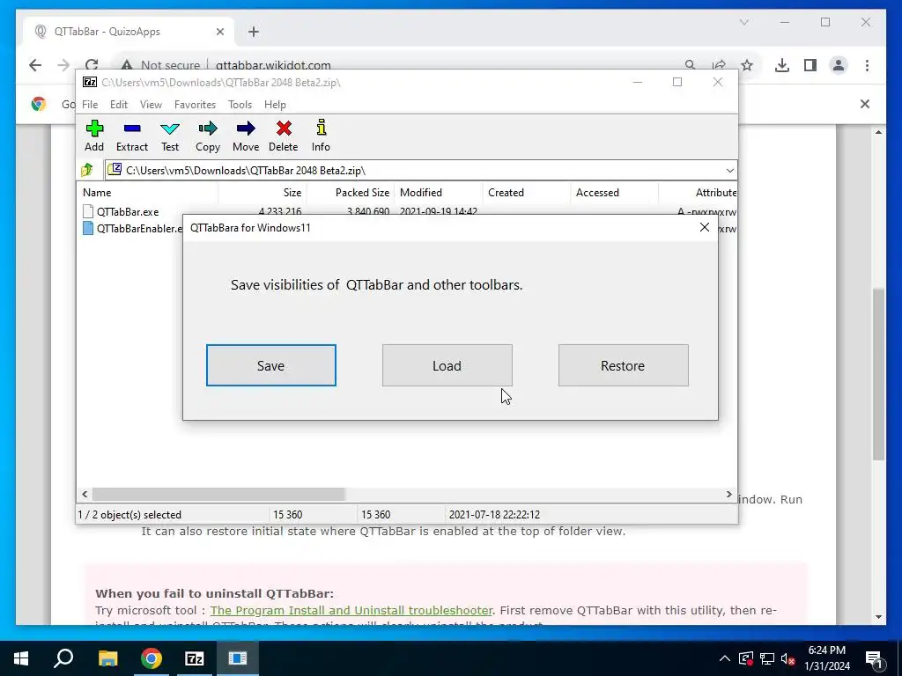This screenshot has width=902, height=676.
Task: Sort by the Packed Size column header
Action: click(351, 193)
